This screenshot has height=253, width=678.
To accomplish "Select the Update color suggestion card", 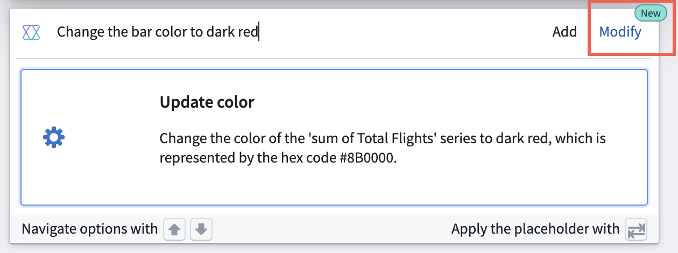I will point(334,137).
